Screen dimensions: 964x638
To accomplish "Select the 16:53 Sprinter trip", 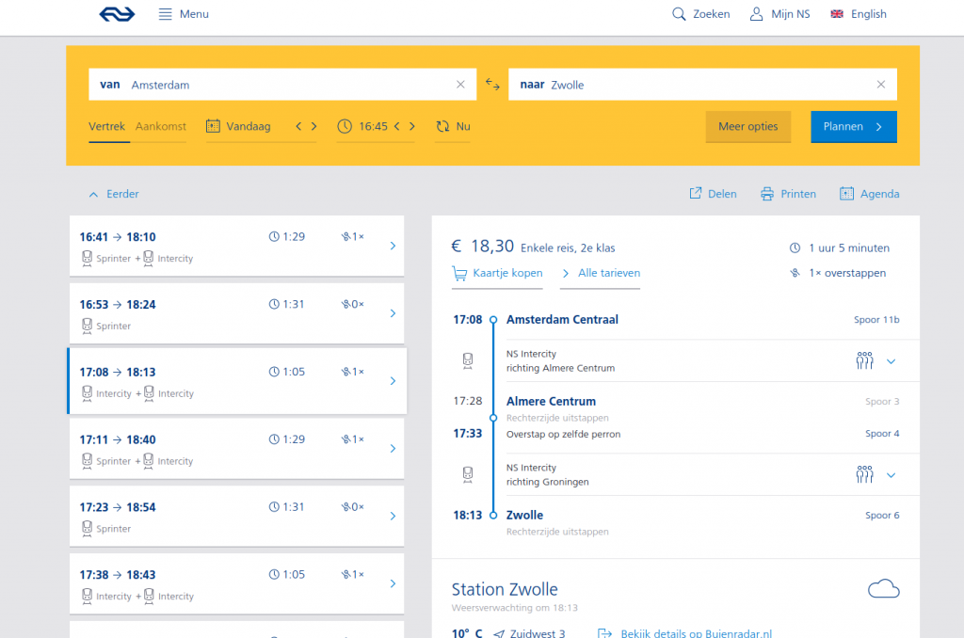I will click(236, 314).
